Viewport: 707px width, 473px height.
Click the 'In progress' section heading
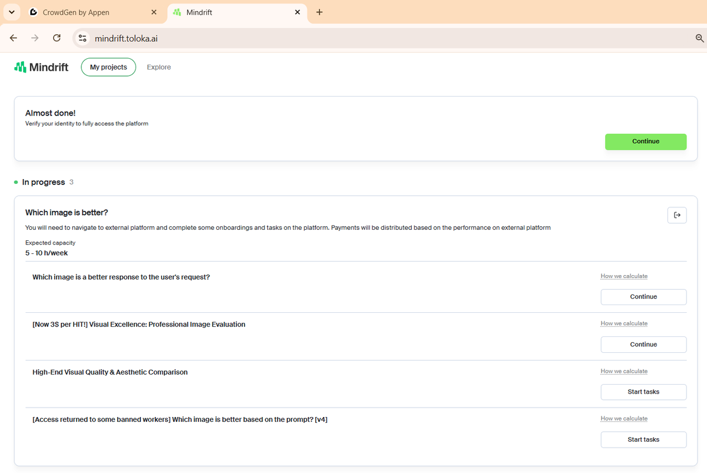click(x=44, y=182)
